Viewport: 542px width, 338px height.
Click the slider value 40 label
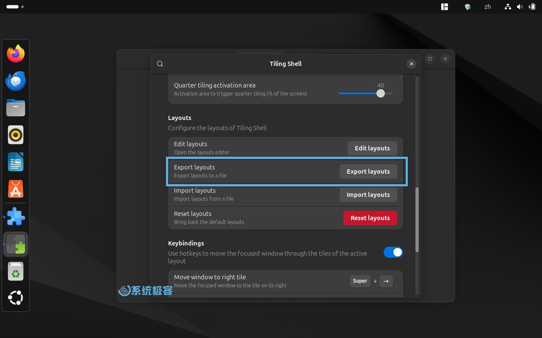point(381,85)
